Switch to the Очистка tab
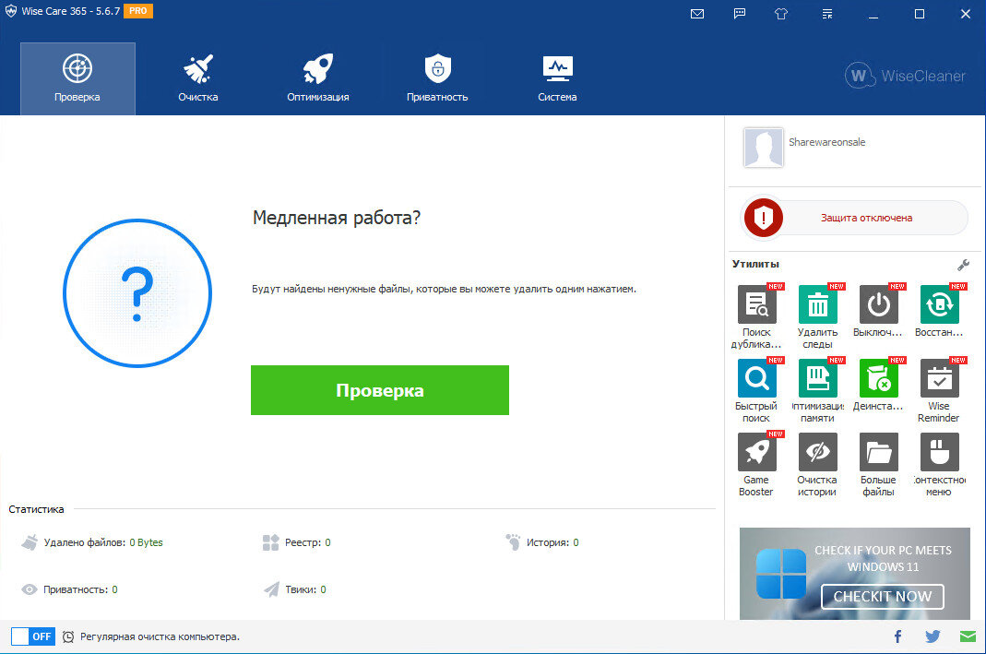Screen dimensions: 986x654 pos(197,77)
